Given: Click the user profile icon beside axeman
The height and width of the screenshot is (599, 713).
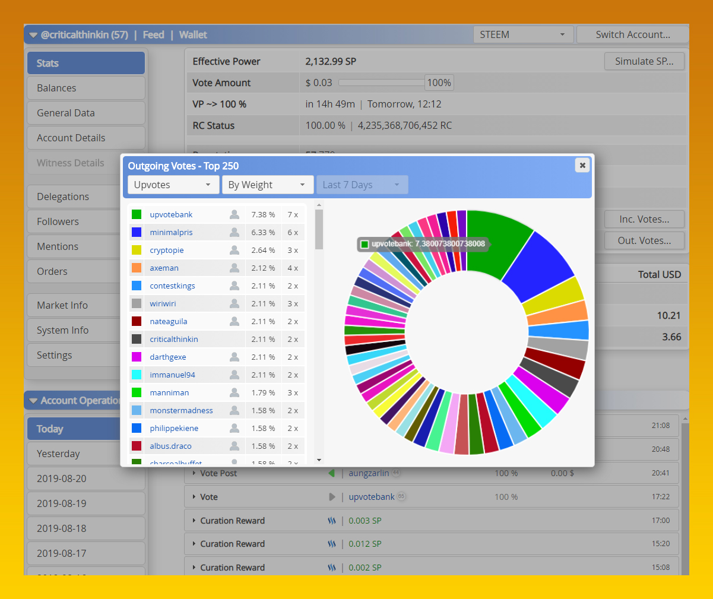Looking at the screenshot, I should (x=235, y=268).
